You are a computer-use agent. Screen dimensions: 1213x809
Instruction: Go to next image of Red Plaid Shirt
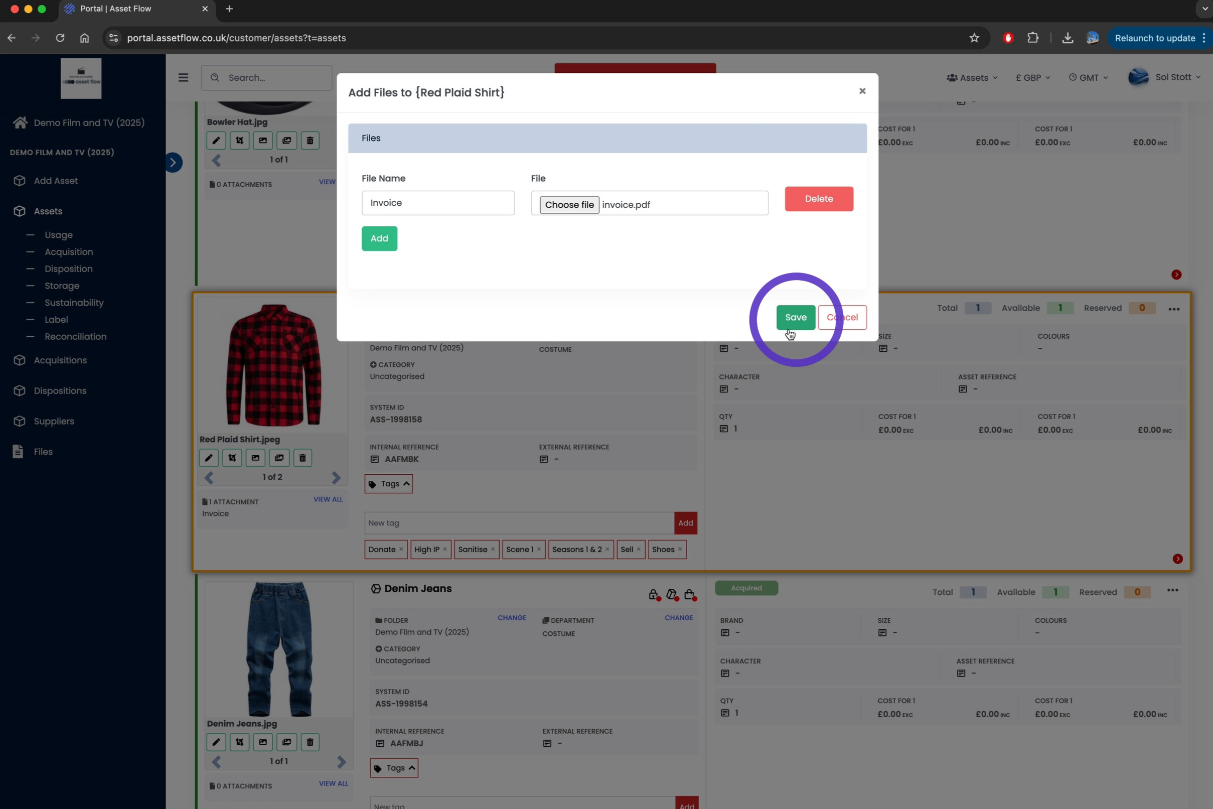336,478
